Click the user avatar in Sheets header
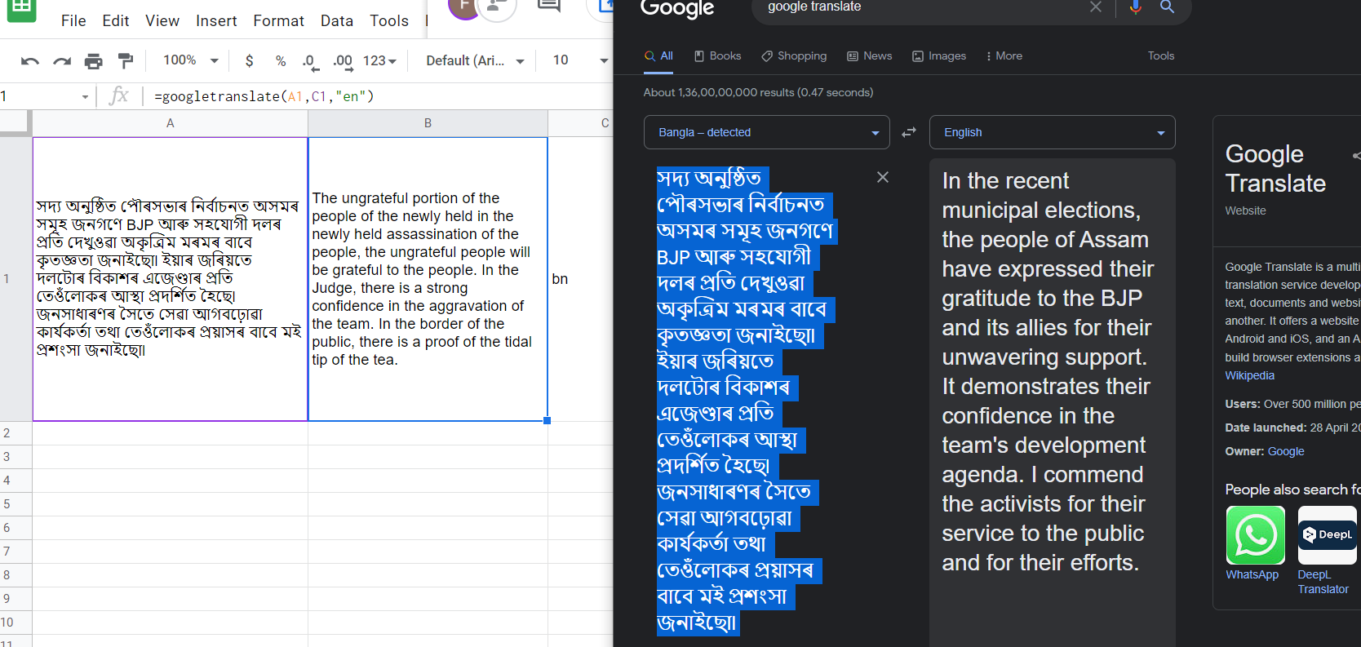Image resolution: width=1361 pixels, height=647 pixels. pyautogui.click(x=463, y=7)
